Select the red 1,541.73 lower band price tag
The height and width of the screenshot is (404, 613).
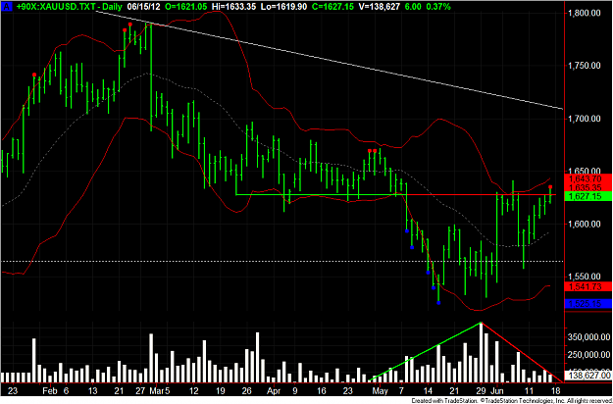tap(589, 286)
